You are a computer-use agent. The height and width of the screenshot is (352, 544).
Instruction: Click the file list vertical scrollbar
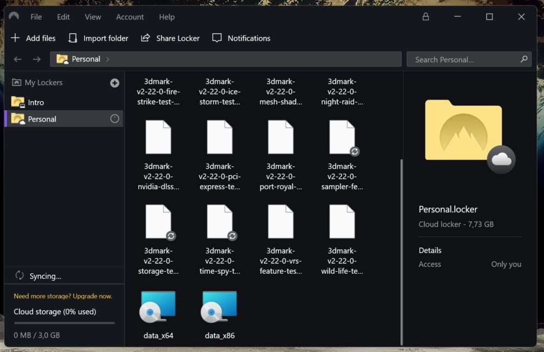click(401, 252)
